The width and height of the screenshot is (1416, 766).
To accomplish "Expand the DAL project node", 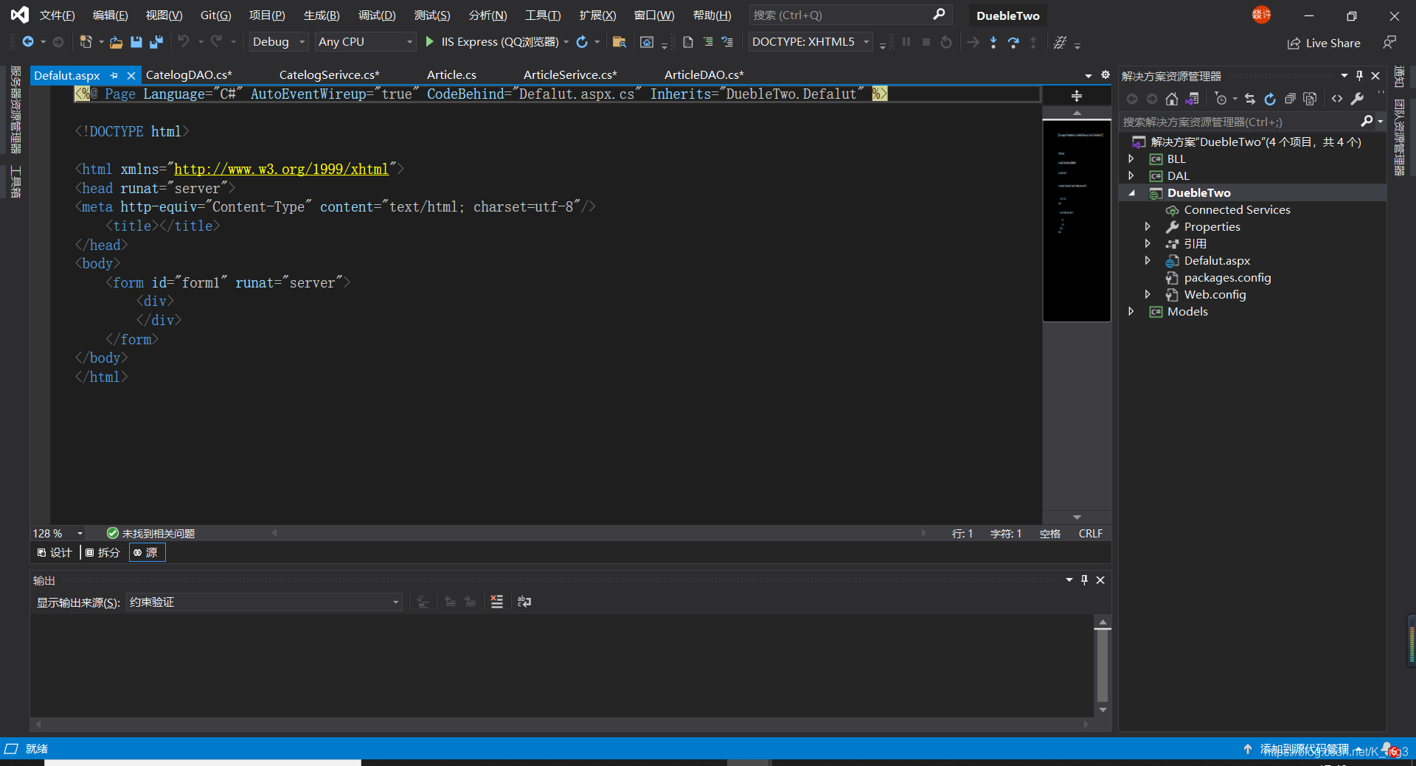I will (x=1131, y=175).
